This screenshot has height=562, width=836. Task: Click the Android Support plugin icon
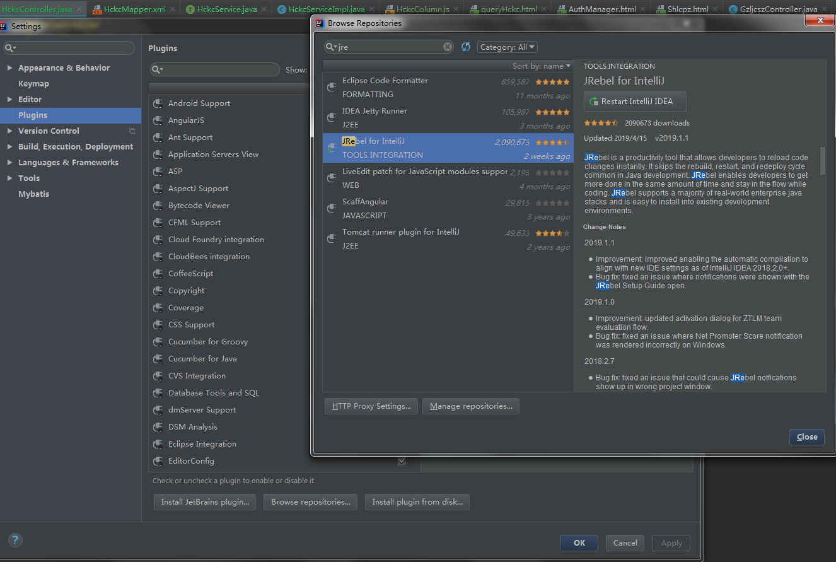[x=158, y=103]
